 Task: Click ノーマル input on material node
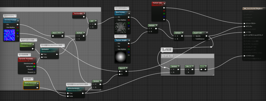[244, 32]
